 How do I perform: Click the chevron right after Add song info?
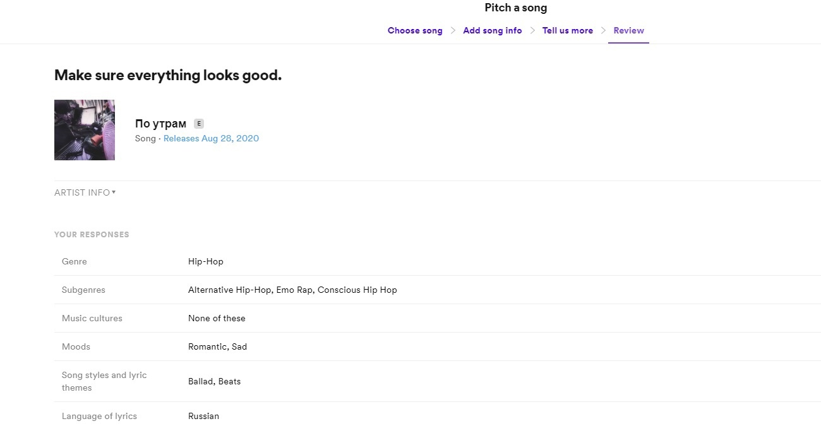[532, 30]
